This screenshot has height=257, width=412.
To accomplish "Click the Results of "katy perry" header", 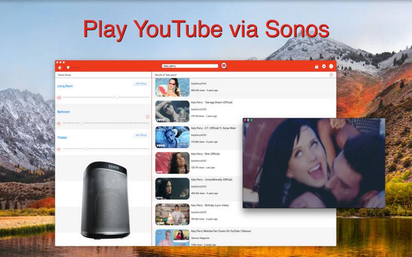I will (x=166, y=75).
